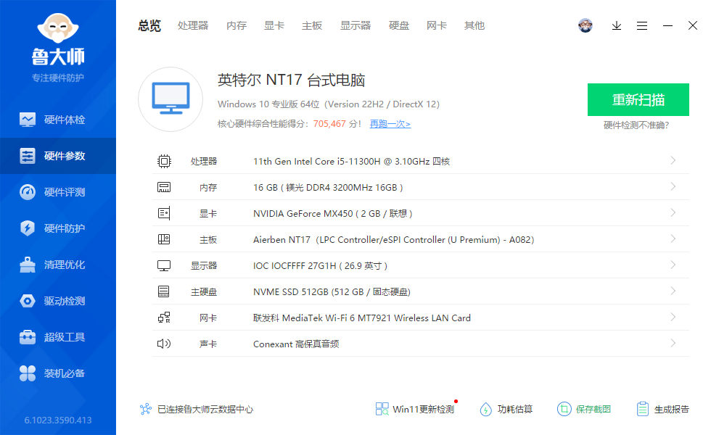Screen dimensions: 711x435
Task: Click the 处理器 CPU chip icon
Action: [x=164, y=161]
